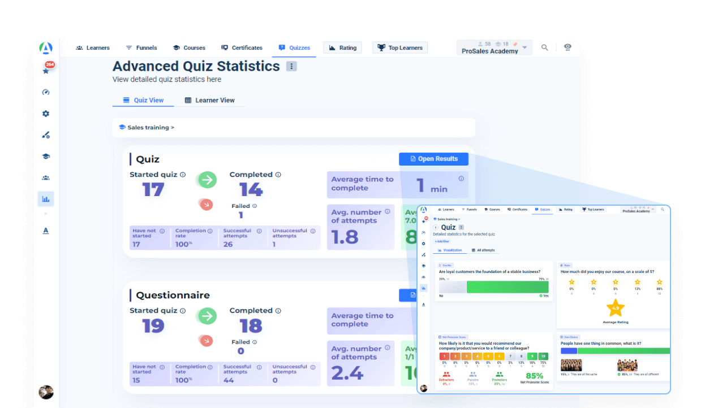Open the learners group icon in sidebar
Viewport: 705px width, 408px height.
click(46, 177)
